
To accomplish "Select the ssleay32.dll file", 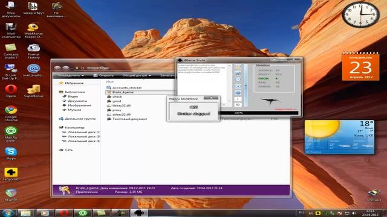I will [x=119, y=115].
